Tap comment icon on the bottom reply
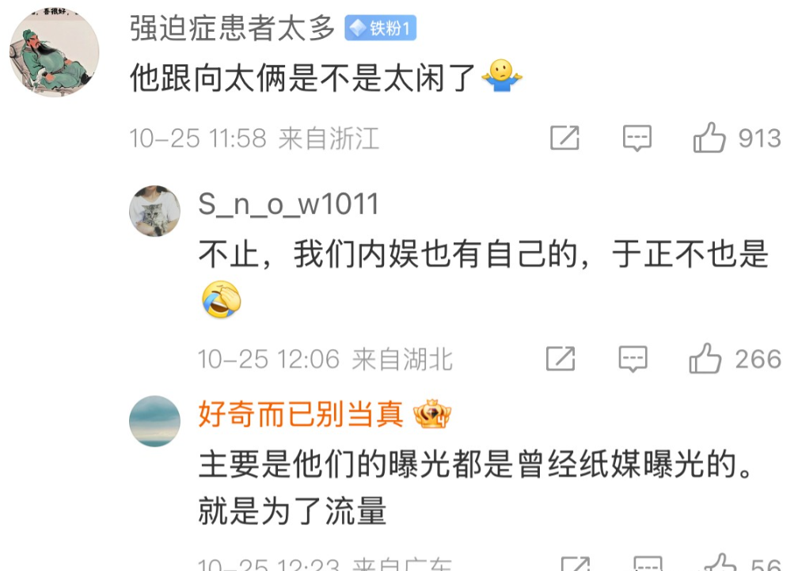Image resolution: width=798 pixels, height=571 pixels. point(648,564)
